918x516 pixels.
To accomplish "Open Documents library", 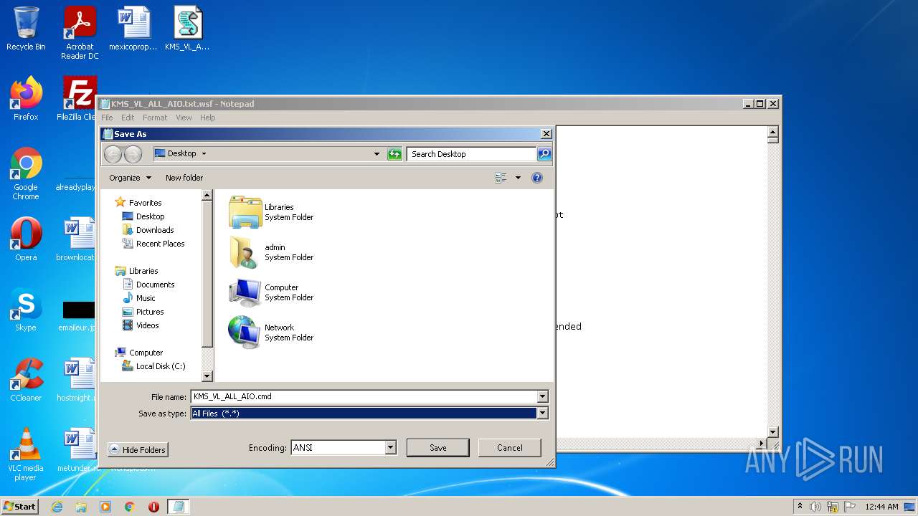I will pos(148,285).
